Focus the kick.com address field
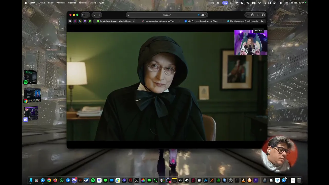329x185 pixels. tap(167, 15)
